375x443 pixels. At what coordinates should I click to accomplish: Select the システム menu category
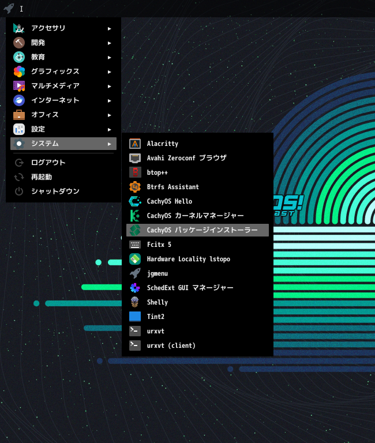pos(63,144)
